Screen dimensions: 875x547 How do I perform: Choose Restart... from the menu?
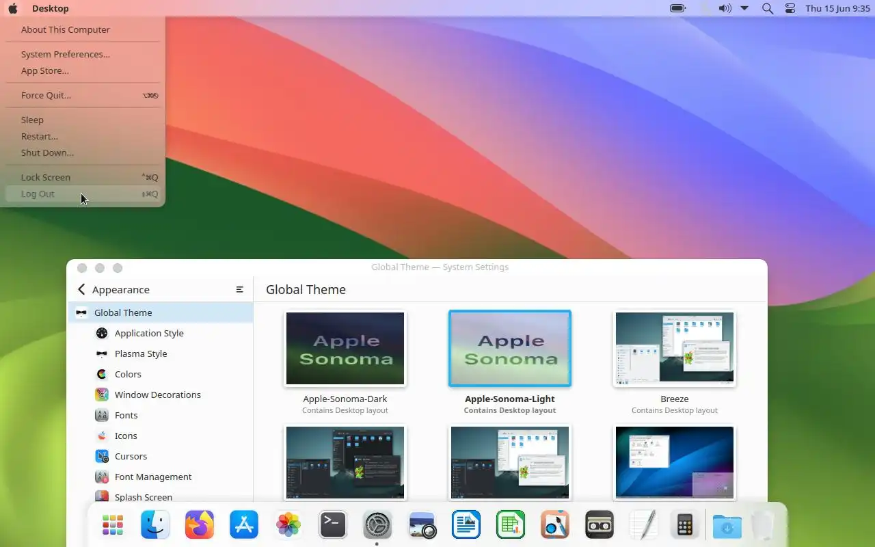[83, 136]
